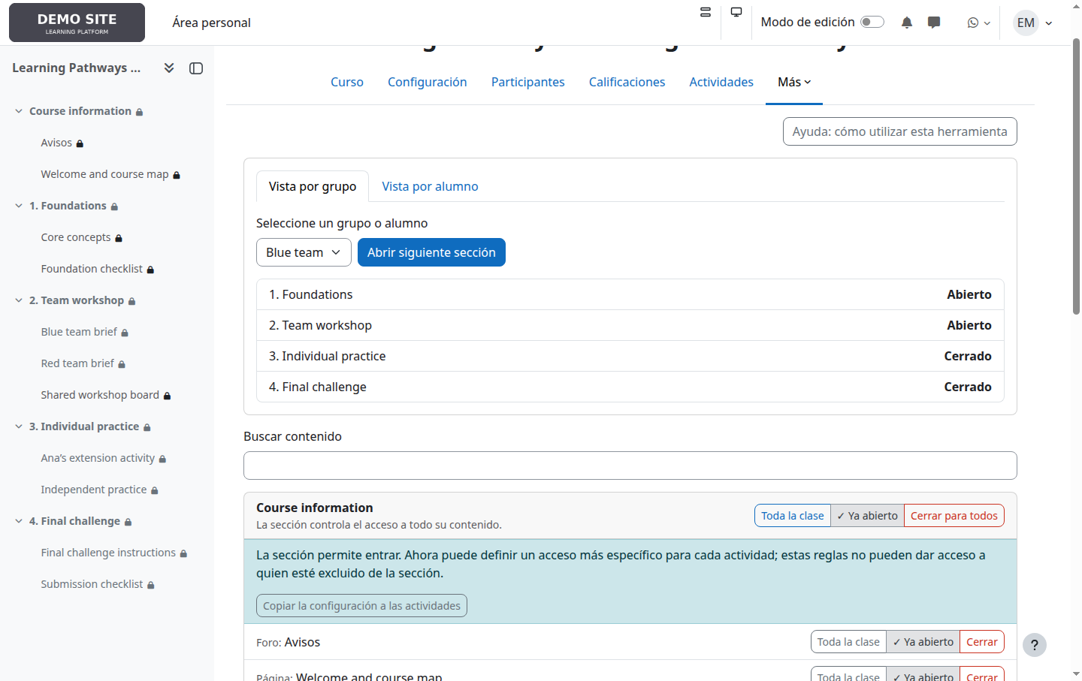1082x681 pixels.
Task: Collapse all course index sections double-chevron icon
Action: tap(169, 68)
